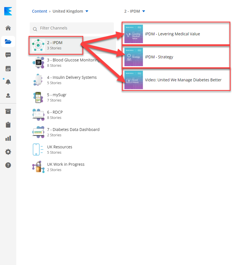This screenshot has width=234, height=265.
Task: Open Reports via the bar chart icon
Action: click(8, 138)
